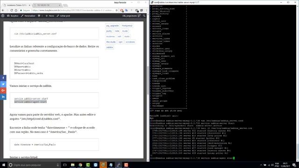This screenshot has width=299, height=168.
Task: Click the Postgresql tag link
Action: tap(127, 26)
